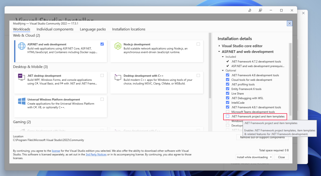This screenshot has width=321, height=176.
Task: Switch to the Installation locations tab
Action: 129,29
